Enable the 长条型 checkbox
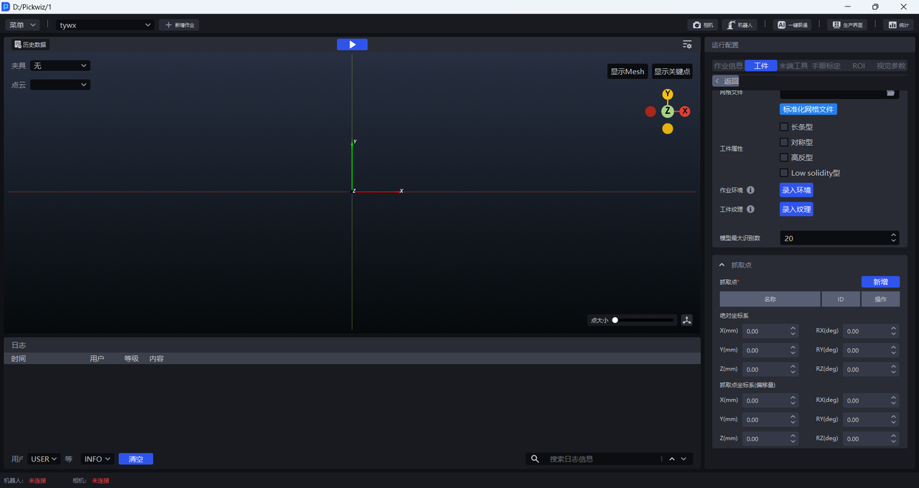The height and width of the screenshot is (488, 919). (784, 127)
